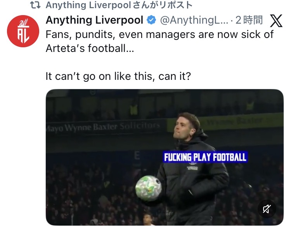This screenshot has width=291, height=231.
Task: Click 'It can't go on like this' text
Action: (118, 76)
